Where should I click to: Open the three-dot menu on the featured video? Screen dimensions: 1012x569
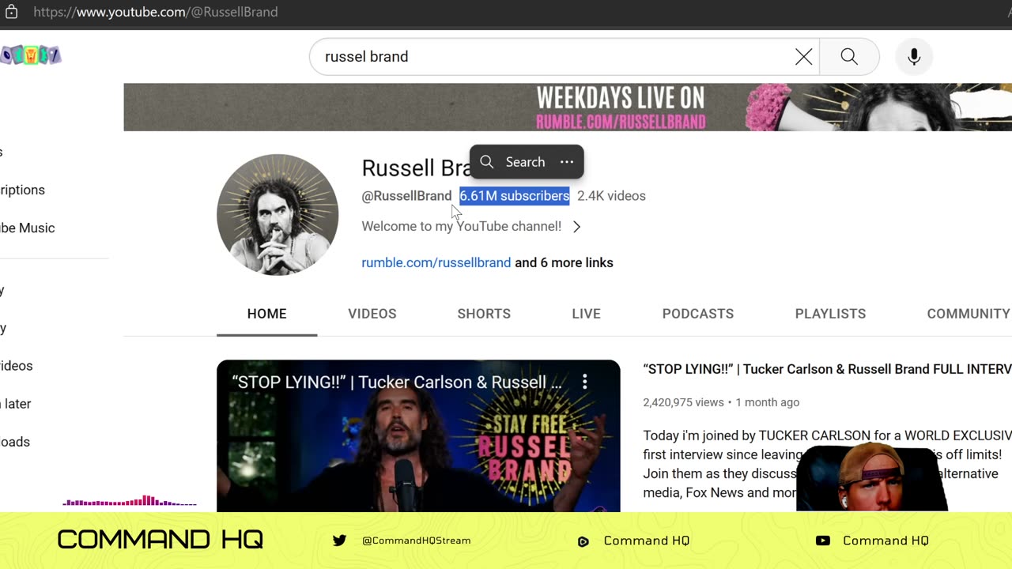click(585, 382)
